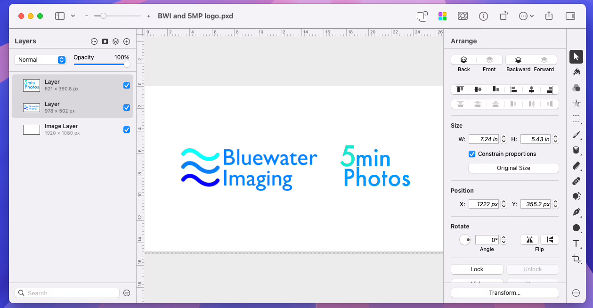Open the Normal blend mode dropdown
This screenshot has width=593, height=308.
40,60
